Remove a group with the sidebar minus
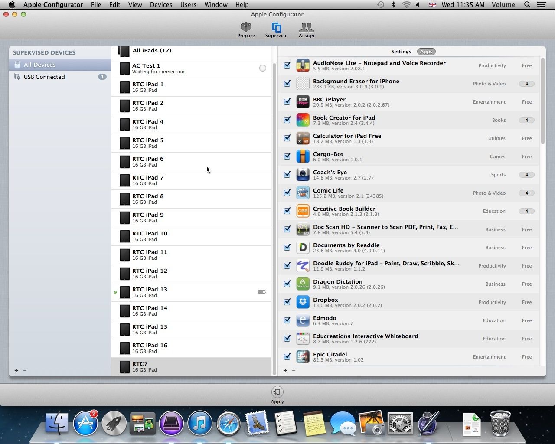 click(x=25, y=370)
